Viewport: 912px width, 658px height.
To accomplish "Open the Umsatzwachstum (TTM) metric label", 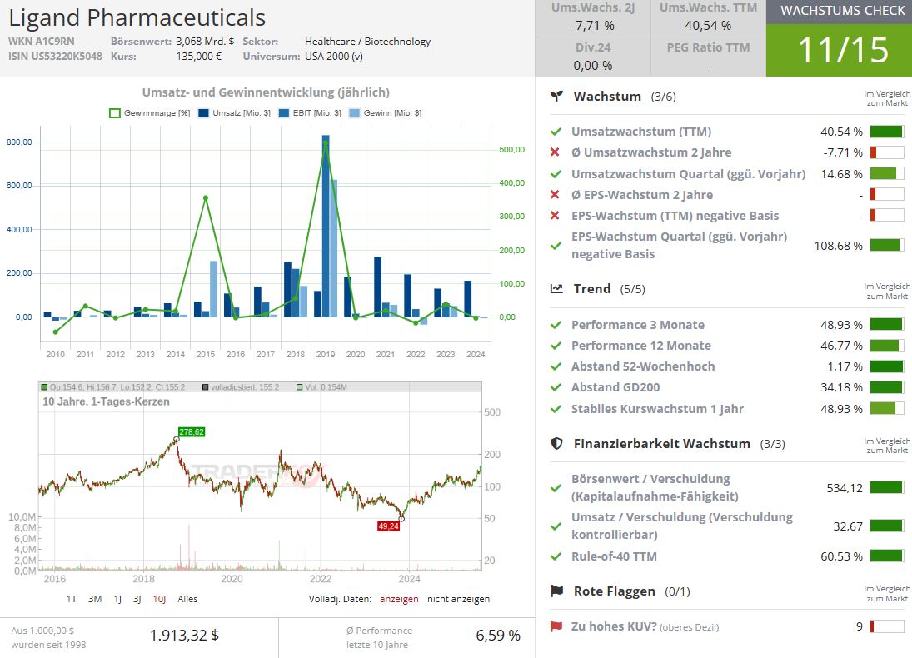I will (x=641, y=132).
